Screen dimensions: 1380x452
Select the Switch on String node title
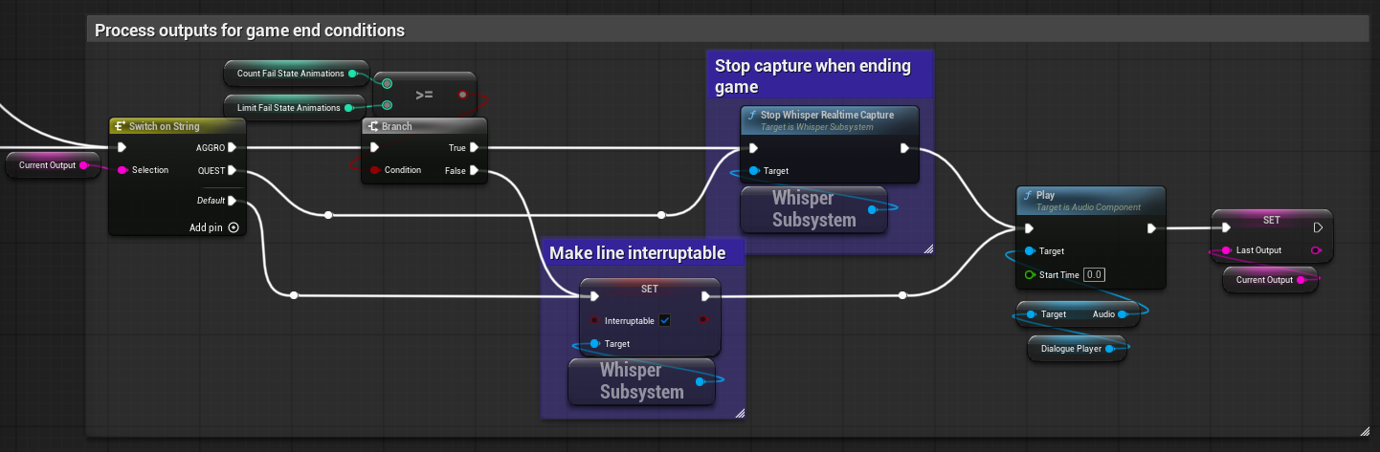[164, 126]
